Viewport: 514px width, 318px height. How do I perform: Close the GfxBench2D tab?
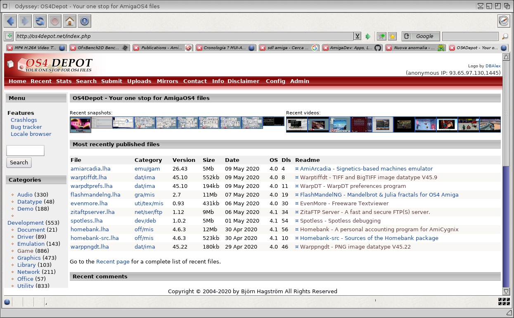tap(73, 48)
